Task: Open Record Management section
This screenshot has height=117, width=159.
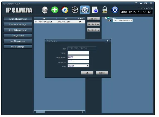Action: click(18, 30)
